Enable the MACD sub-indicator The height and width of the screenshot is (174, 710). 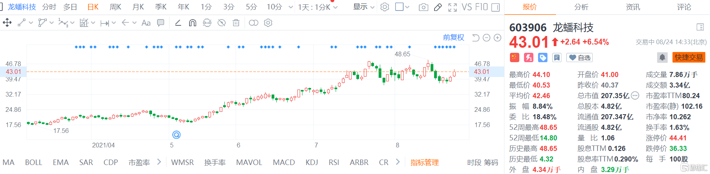tap(284, 162)
